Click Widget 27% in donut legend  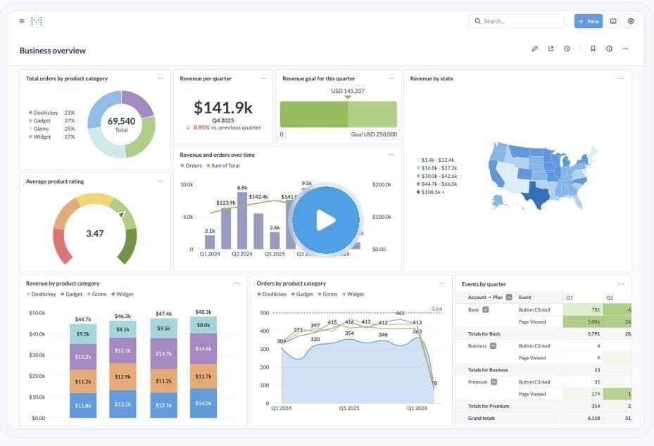(x=51, y=136)
